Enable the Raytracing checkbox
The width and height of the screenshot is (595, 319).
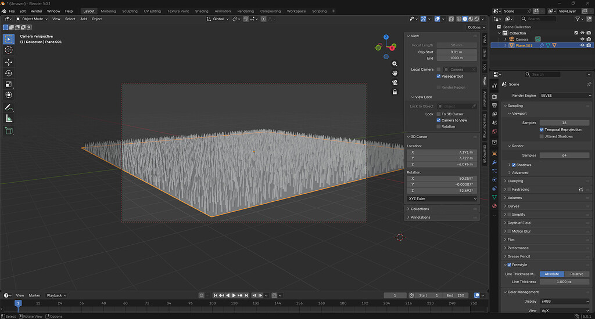tap(509, 190)
